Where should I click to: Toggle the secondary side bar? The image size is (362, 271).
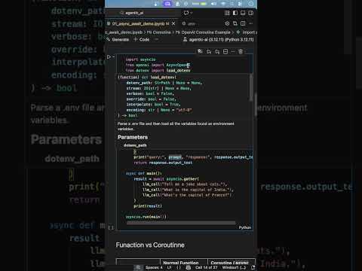click(x=250, y=13)
